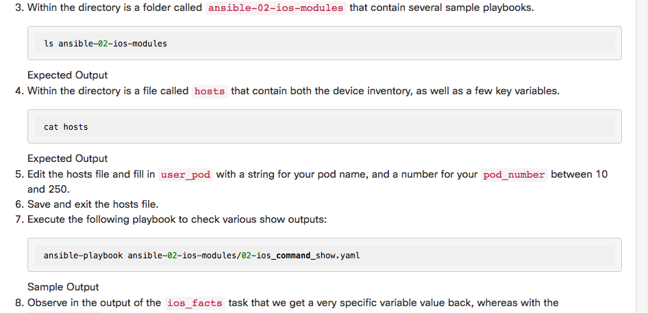
Task: Click 'Expected Output' under the cat hosts command
Action: pyautogui.click(x=67, y=159)
